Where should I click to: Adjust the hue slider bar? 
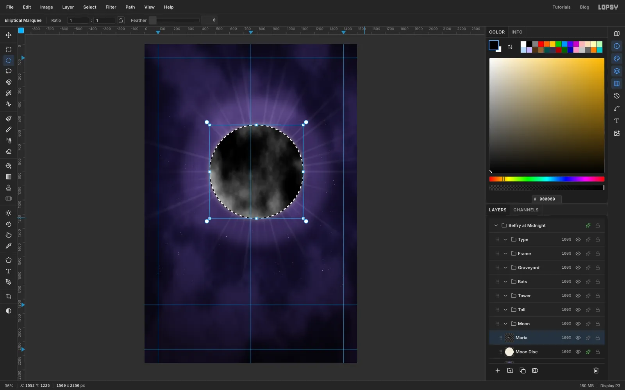click(x=547, y=179)
